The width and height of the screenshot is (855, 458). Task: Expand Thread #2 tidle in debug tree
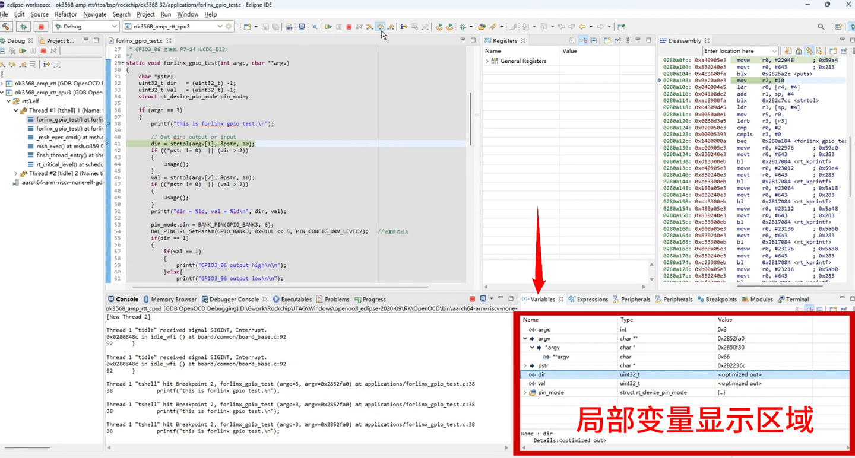point(16,174)
